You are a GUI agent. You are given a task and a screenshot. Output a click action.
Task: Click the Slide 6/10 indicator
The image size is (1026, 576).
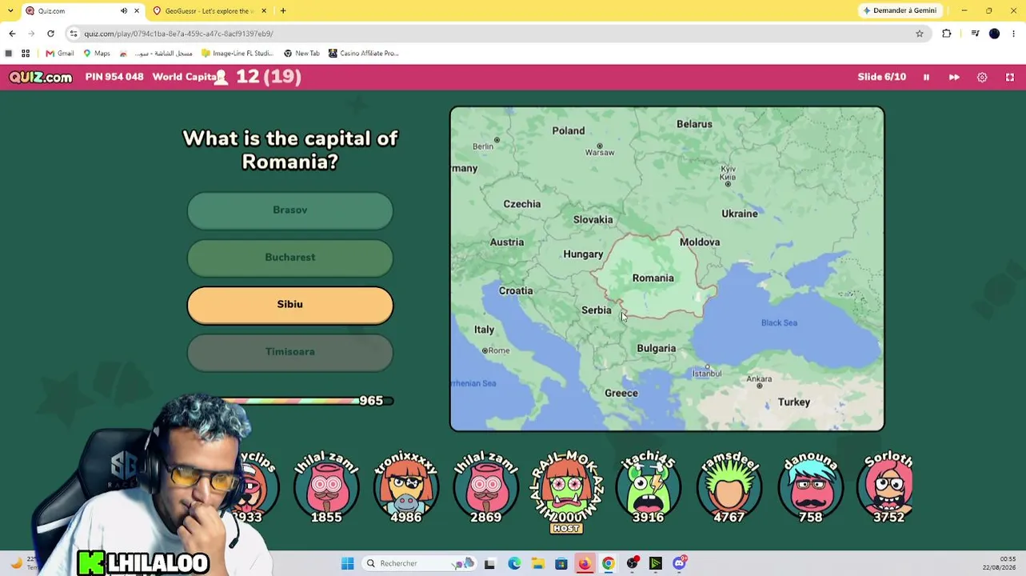point(882,78)
